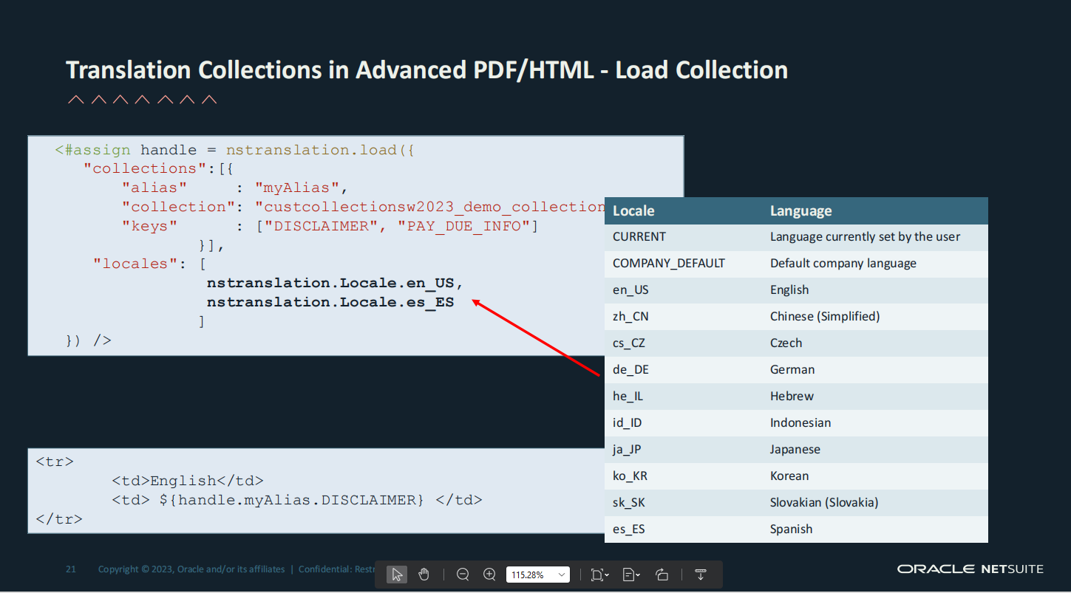Click the slide page number 21
Viewport: 1071px width, 593px height.
71,569
